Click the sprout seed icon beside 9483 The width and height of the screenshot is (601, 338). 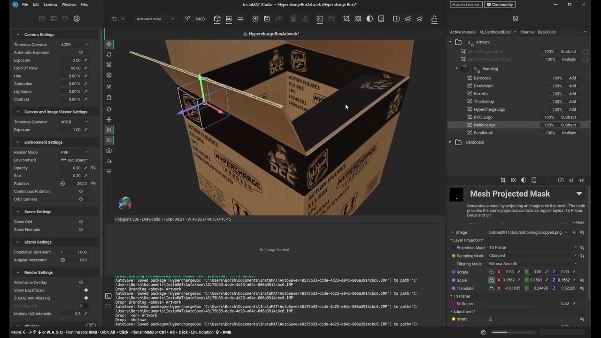188,19
